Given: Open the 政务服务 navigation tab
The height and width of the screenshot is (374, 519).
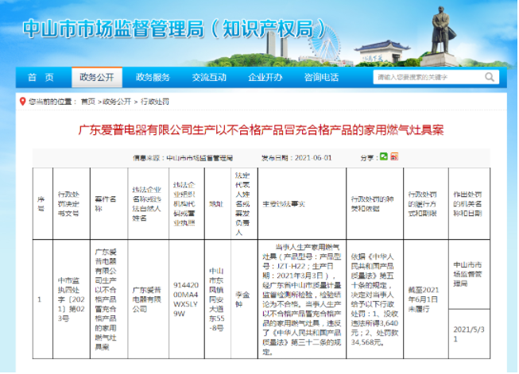Looking at the screenshot, I should point(153,77).
